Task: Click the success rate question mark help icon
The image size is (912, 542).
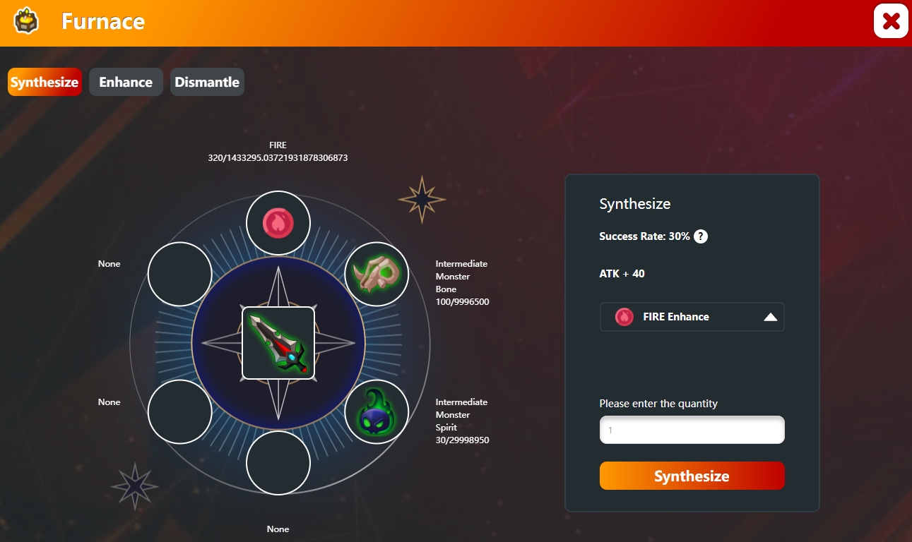Action: click(x=701, y=236)
